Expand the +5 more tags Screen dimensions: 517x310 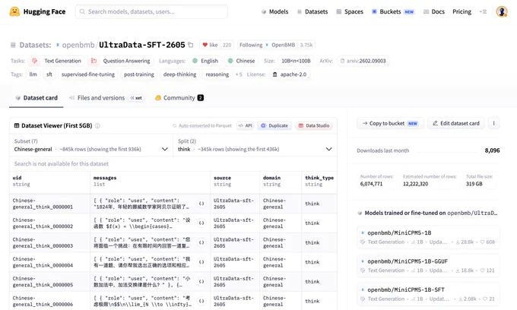click(x=239, y=74)
